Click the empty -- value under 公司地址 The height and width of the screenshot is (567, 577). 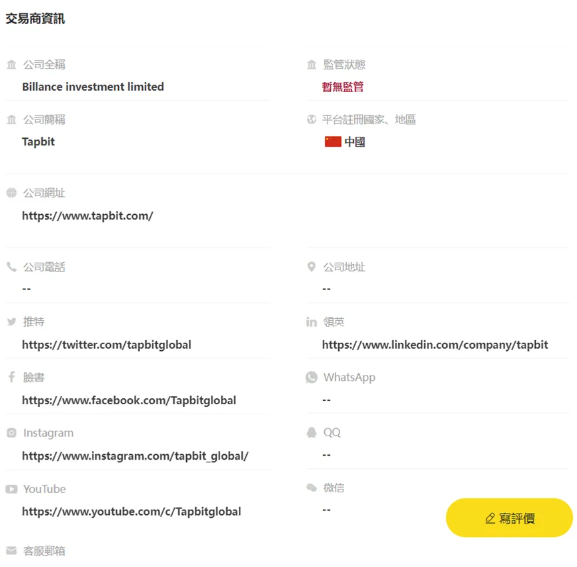click(326, 290)
